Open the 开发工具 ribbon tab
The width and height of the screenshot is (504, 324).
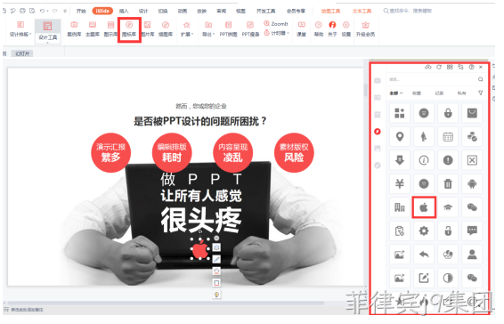tap(266, 11)
